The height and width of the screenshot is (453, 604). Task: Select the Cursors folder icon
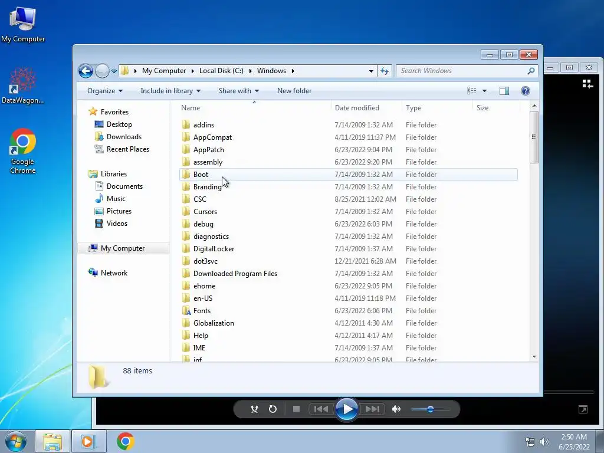186,212
